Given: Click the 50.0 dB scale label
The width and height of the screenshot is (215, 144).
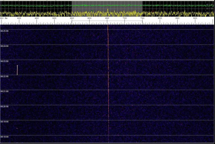Looking at the screenshot, I should (x=210, y=9).
